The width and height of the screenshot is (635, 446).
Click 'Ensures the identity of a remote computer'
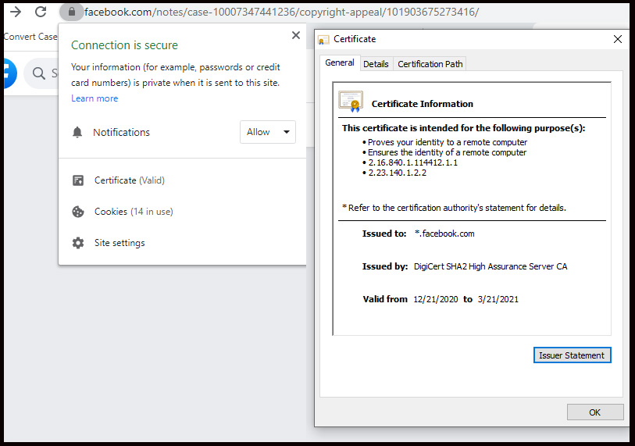pyautogui.click(x=447, y=152)
